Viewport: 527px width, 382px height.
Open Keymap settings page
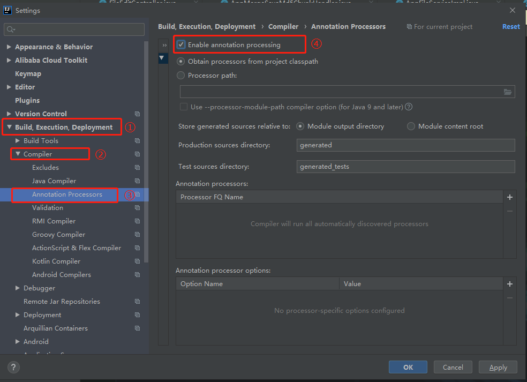pos(28,73)
